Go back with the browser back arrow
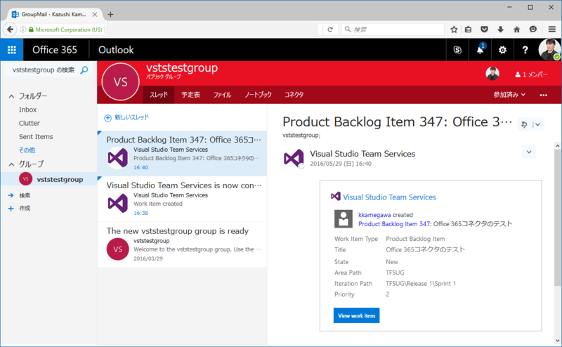Viewport: 562px width, 347px height. 10,30
